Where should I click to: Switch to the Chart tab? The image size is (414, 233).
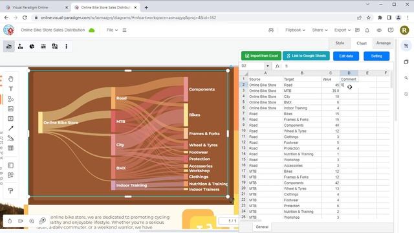362,43
